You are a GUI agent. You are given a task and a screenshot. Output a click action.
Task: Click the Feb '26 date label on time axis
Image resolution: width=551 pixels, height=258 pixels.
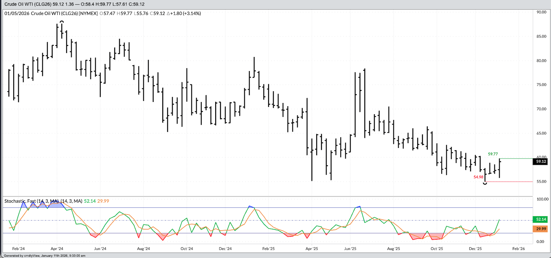coord(519,249)
